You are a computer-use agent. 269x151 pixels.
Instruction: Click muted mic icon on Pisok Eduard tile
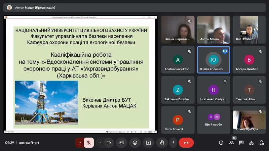coord(189,111)
